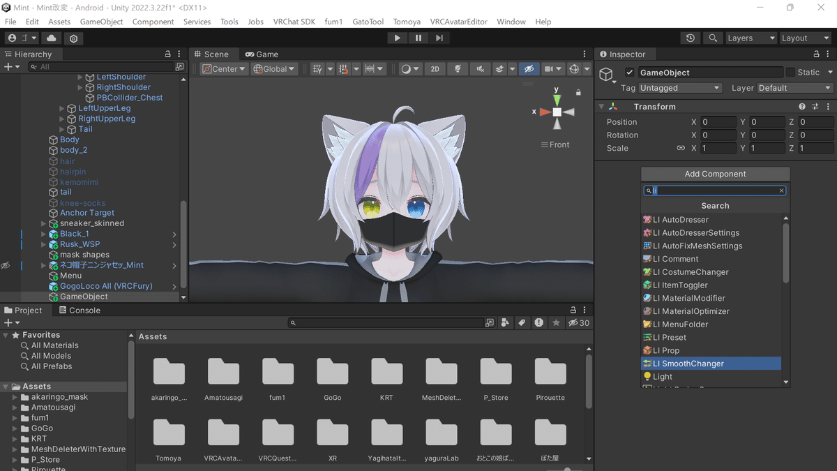This screenshot has width=837, height=471.
Task: Open the Tag Untagged dropdown
Action: click(x=680, y=88)
